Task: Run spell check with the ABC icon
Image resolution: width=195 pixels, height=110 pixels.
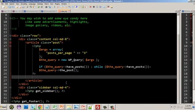Action: (108, 7)
